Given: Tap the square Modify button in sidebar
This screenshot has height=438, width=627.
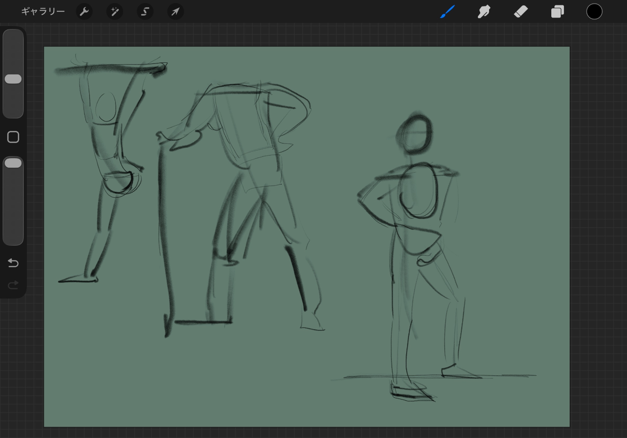Looking at the screenshot, I should coord(13,137).
